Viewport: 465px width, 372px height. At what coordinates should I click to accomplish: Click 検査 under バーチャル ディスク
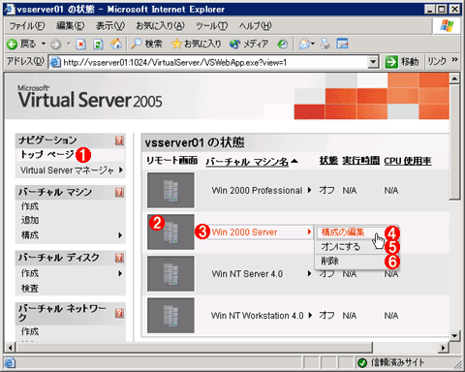pyautogui.click(x=30, y=289)
